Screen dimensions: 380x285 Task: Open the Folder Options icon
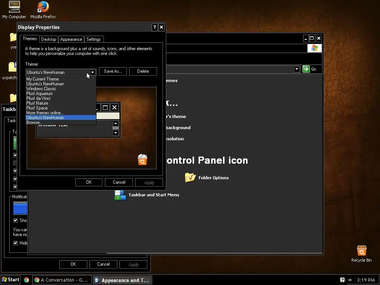point(207,178)
